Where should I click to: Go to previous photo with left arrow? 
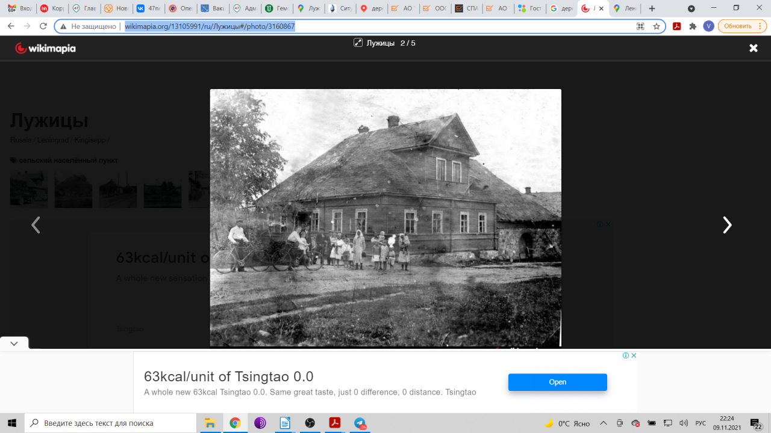(x=36, y=225)
